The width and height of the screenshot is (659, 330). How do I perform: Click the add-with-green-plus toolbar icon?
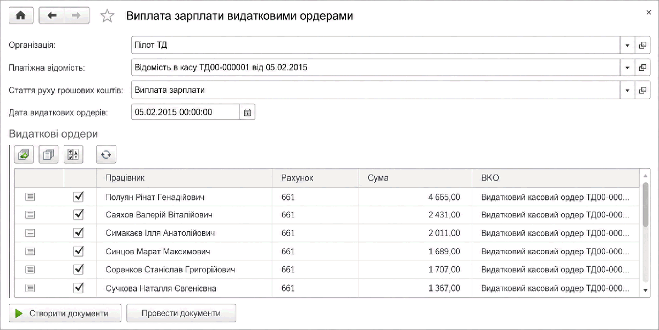(x=24, y=155)
